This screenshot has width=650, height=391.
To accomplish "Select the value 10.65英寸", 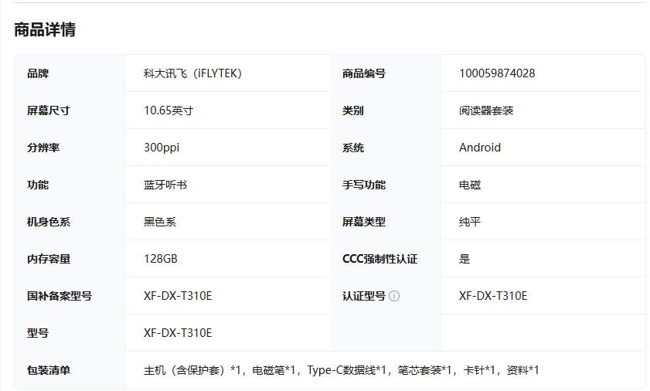I will [168, 110].
